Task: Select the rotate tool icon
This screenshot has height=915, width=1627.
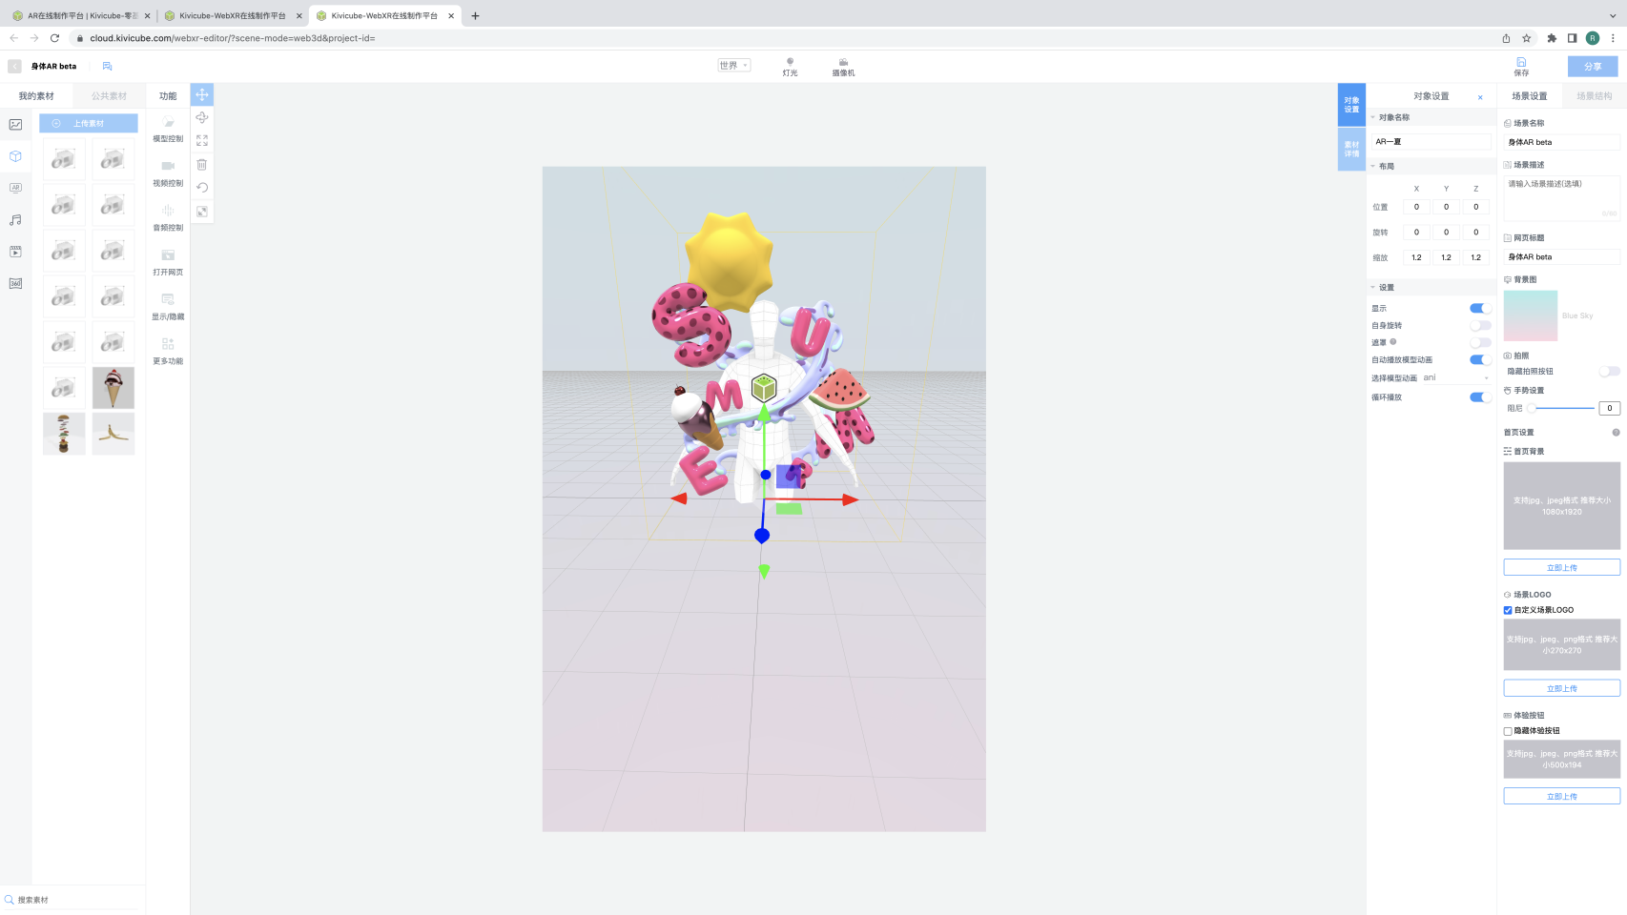Action: 202,117
